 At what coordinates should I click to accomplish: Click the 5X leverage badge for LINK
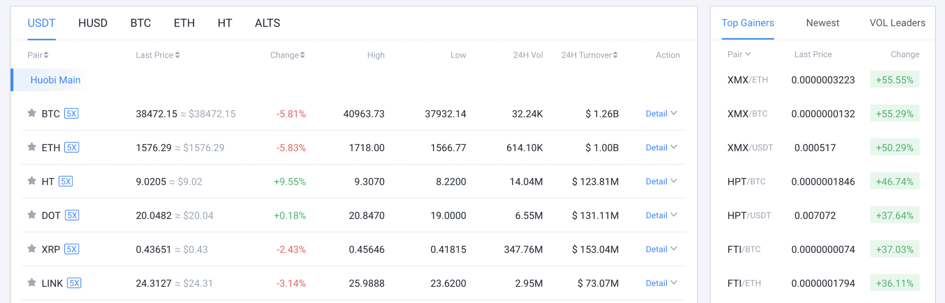click(x=74, y=283)
